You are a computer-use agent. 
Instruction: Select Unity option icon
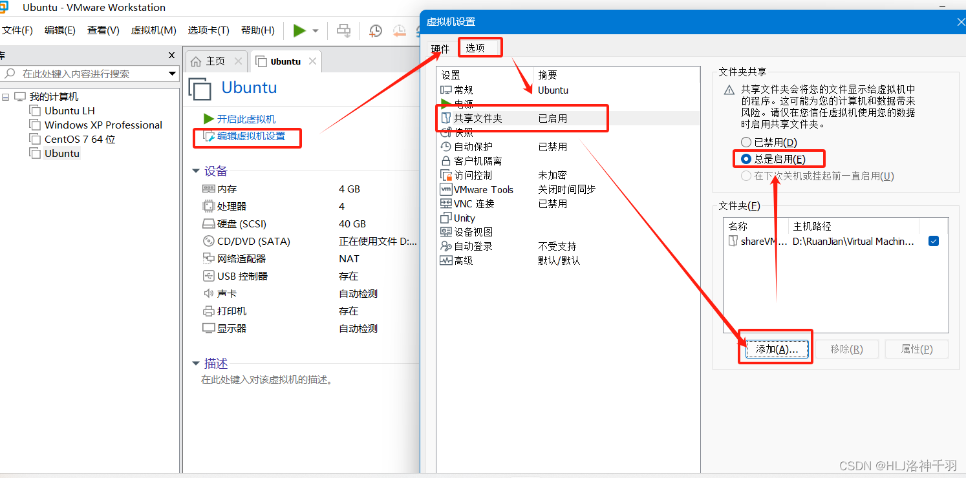click(x=446, y=218)
